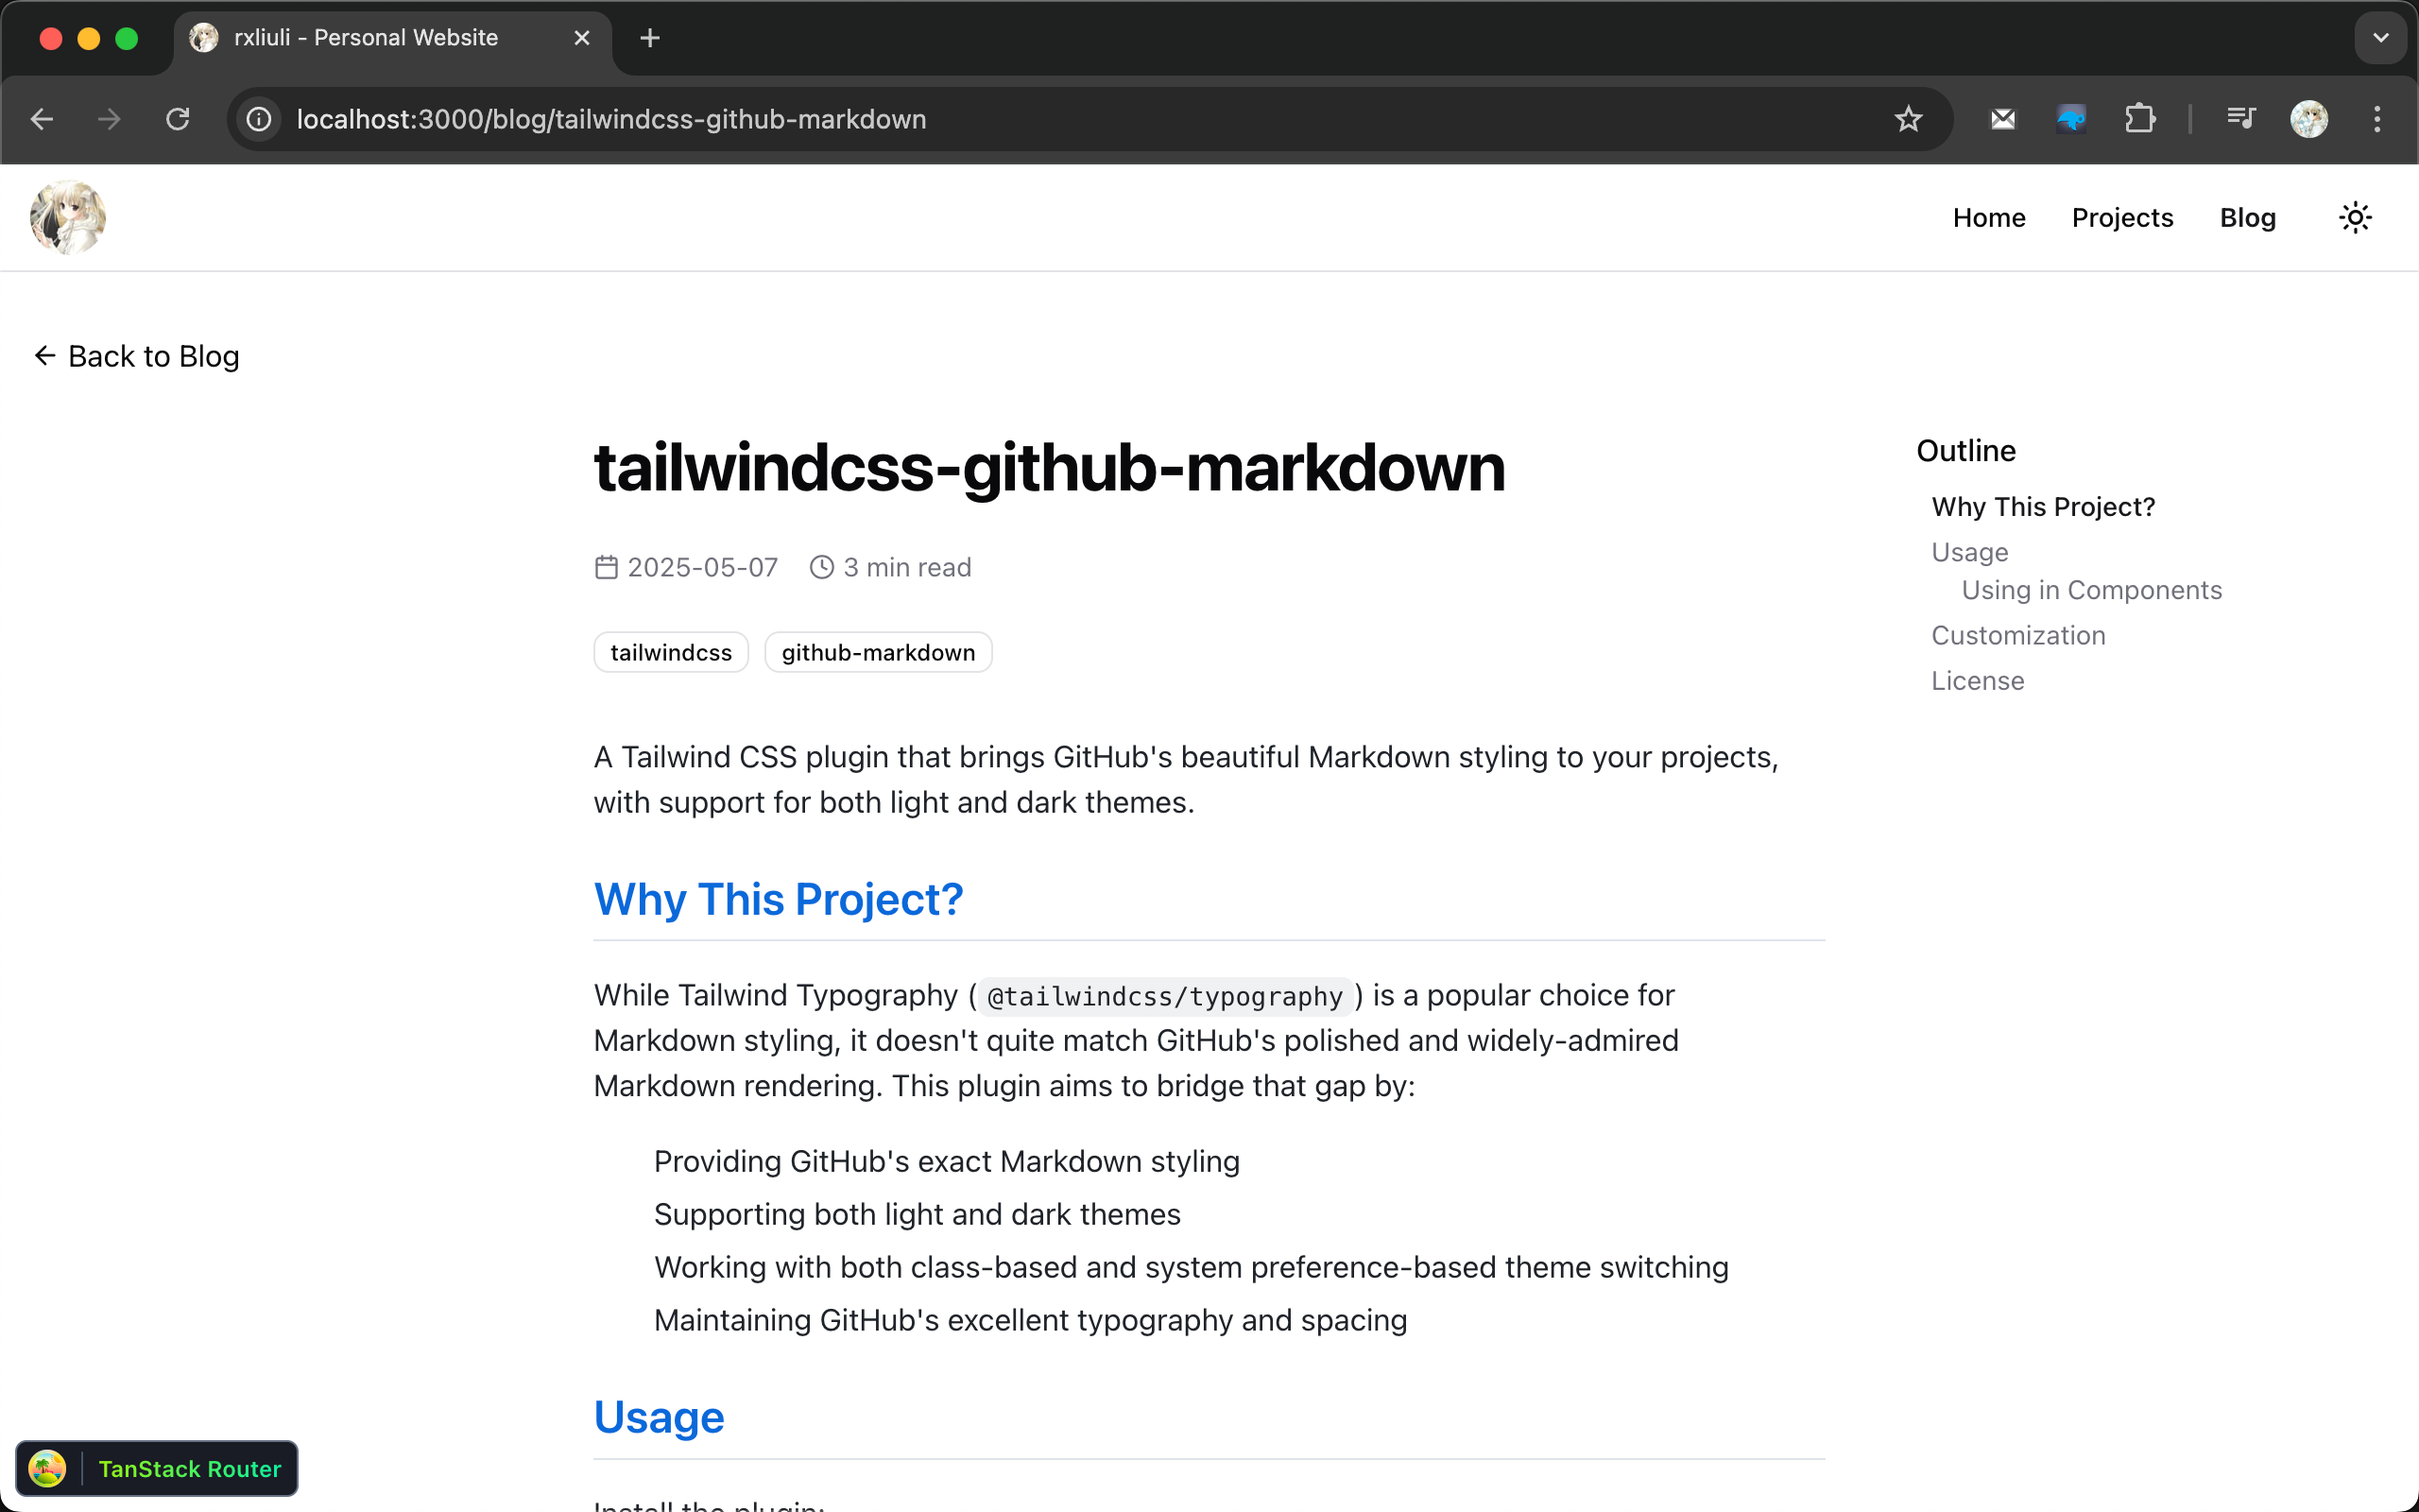This screenshot has height=1512, width=2419.
Task: Select the github-markdown tag
Action: coord(877,652)
